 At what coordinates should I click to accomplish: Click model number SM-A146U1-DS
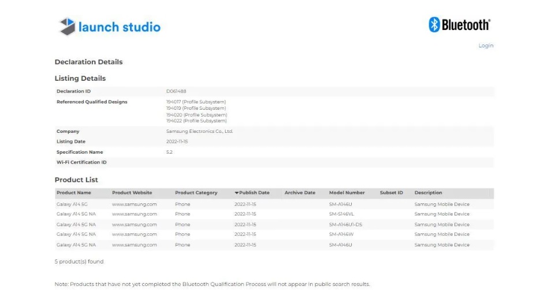tap(345, 225)
